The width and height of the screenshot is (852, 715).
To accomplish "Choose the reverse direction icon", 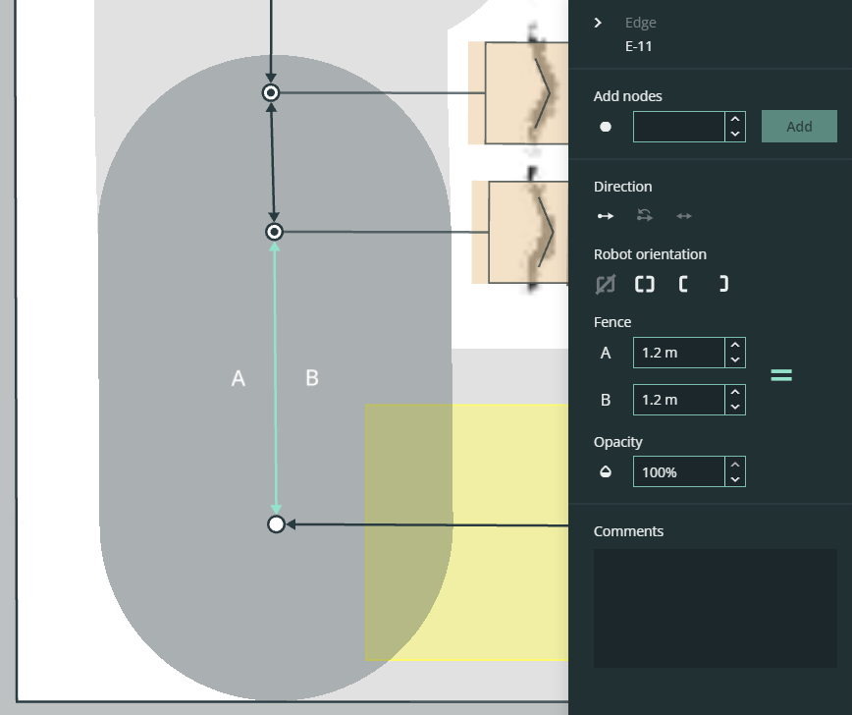I will click(x=645, y=216).
